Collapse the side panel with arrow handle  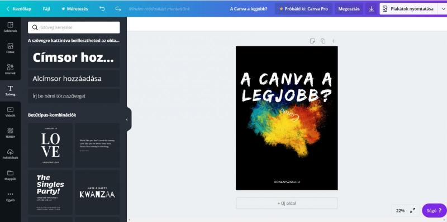tap(127, 119)
